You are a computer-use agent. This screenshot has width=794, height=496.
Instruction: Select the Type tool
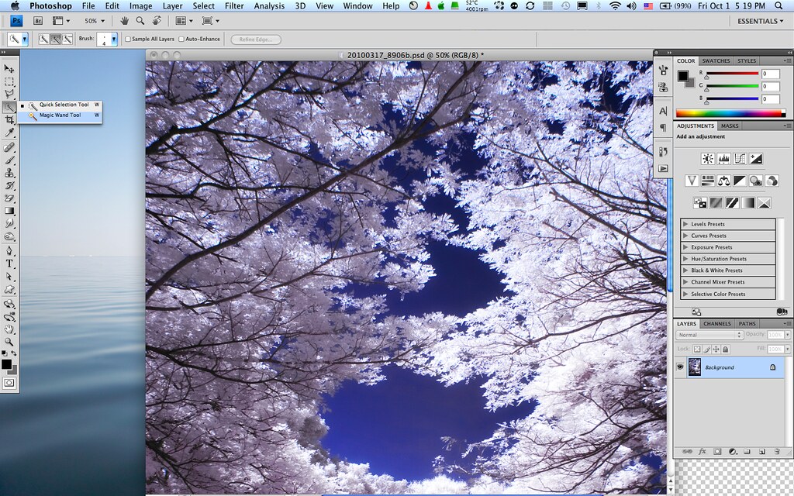[x=9, y=263]
